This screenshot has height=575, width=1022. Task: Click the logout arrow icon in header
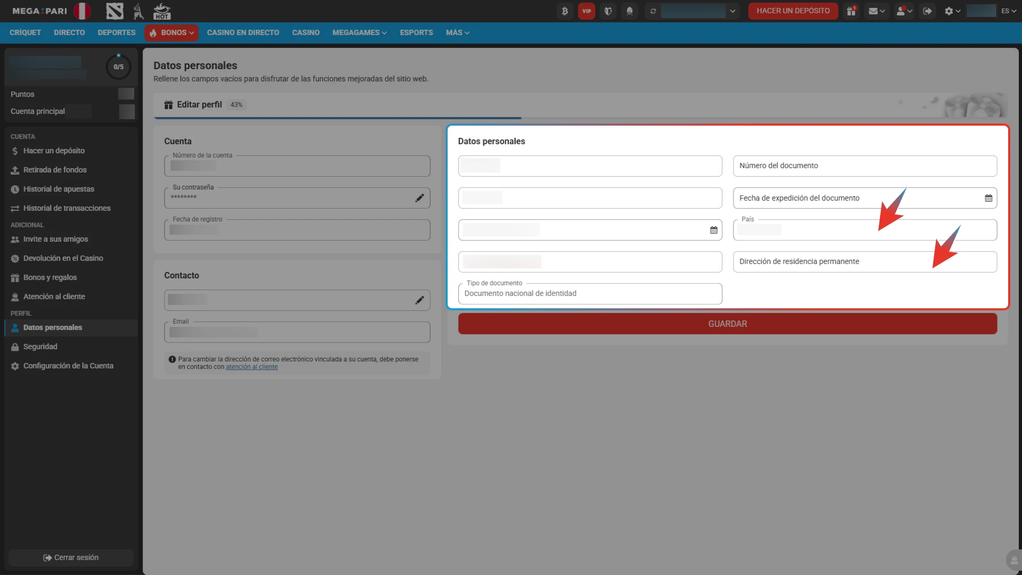[x=927, y=11]
